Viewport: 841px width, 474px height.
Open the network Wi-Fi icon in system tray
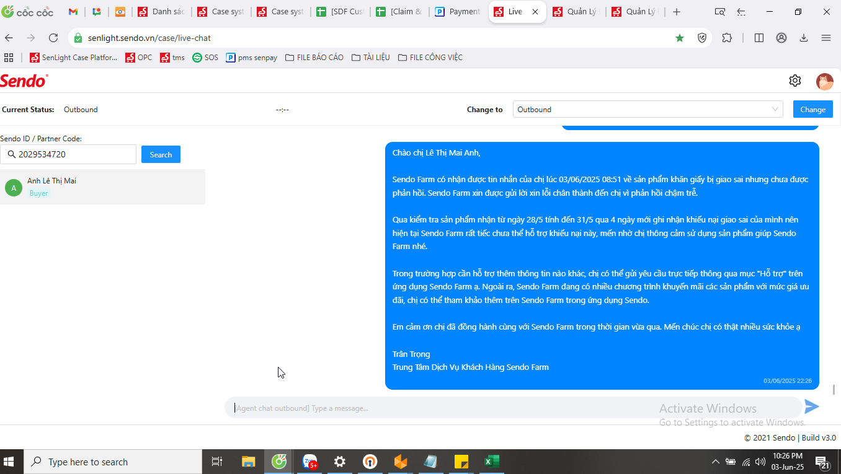point(746,462)
